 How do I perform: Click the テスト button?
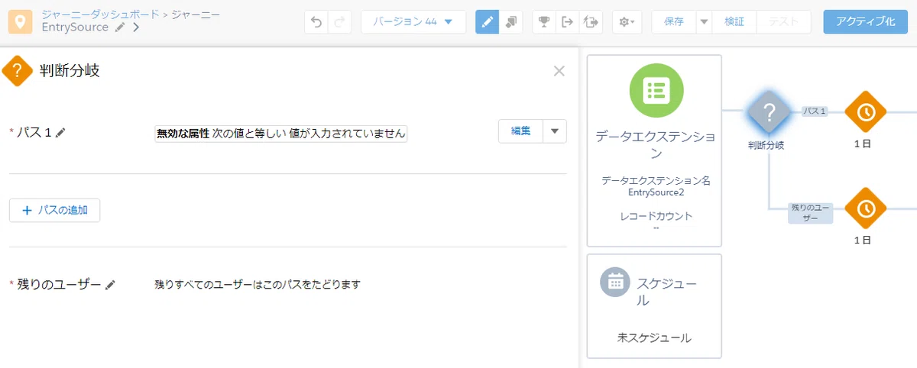click(x=783, y=22)
